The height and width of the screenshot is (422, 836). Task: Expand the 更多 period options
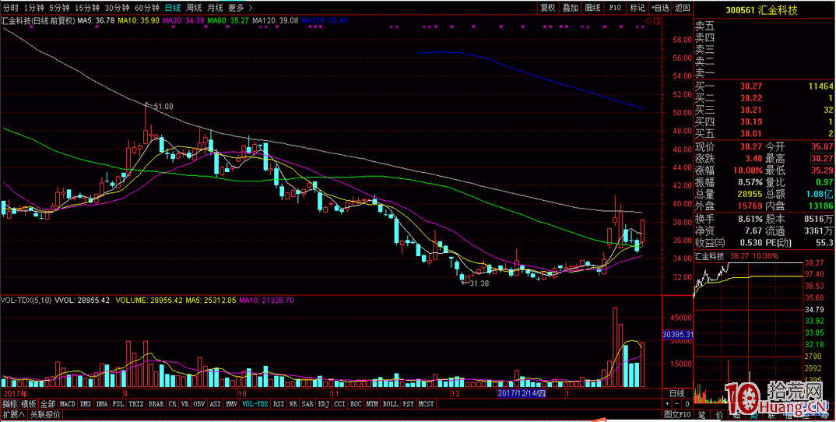pyautogui.click(x=241, y=8)
